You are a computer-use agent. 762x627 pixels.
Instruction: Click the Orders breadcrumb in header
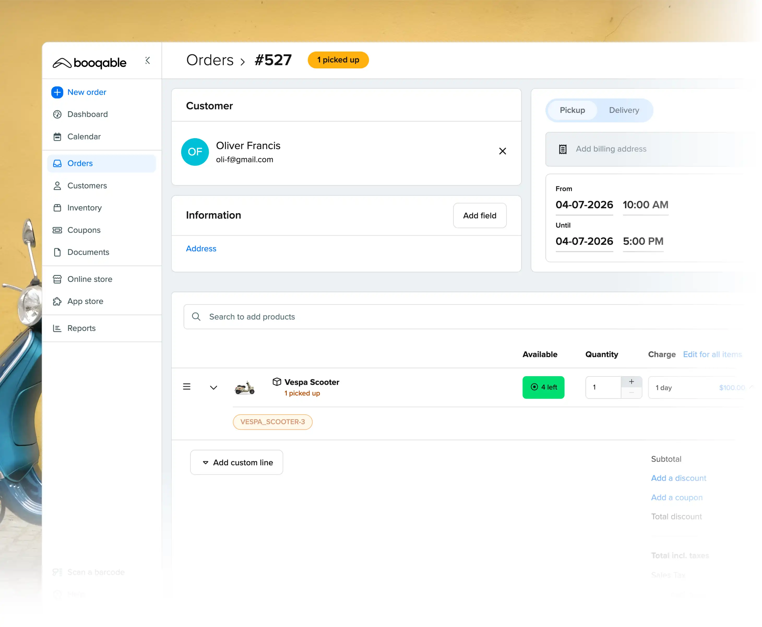point(210,60)
